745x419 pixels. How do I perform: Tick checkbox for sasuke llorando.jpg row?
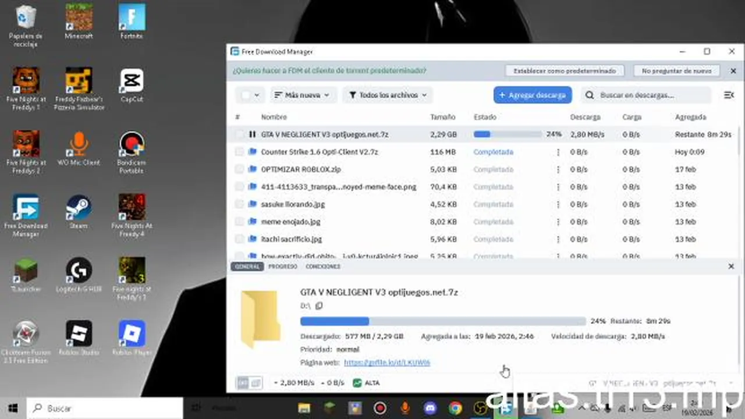[x=239, y=204]
